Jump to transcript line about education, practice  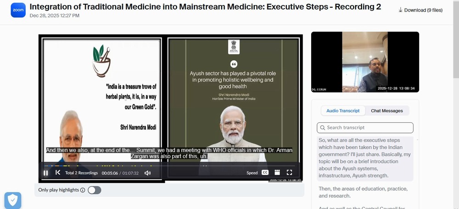[x=363, y=192]
